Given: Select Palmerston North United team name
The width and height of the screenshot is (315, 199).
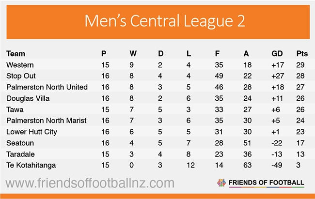Looking at the screenshot, I should click(47, 87).
